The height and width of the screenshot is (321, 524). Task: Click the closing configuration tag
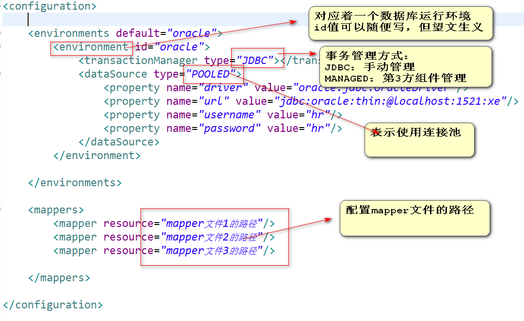point(52,305)
